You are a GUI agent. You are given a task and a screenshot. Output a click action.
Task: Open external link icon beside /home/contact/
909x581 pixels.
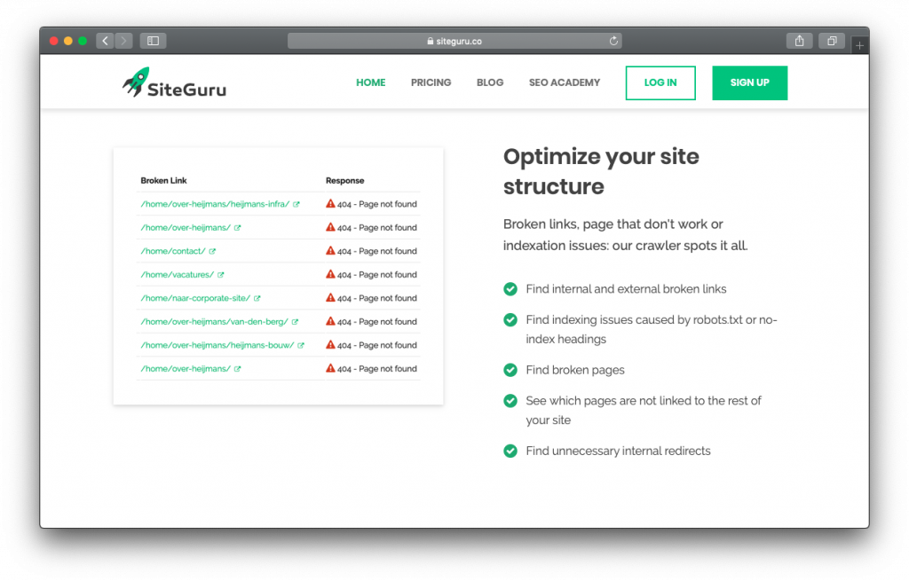point(212,251)
